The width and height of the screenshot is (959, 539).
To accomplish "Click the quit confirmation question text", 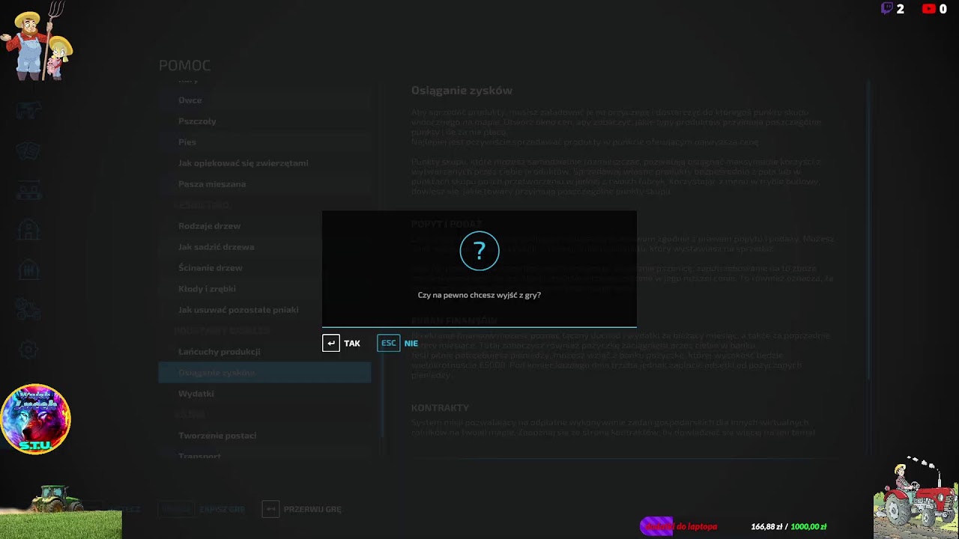I will click(x=479, y=295).
